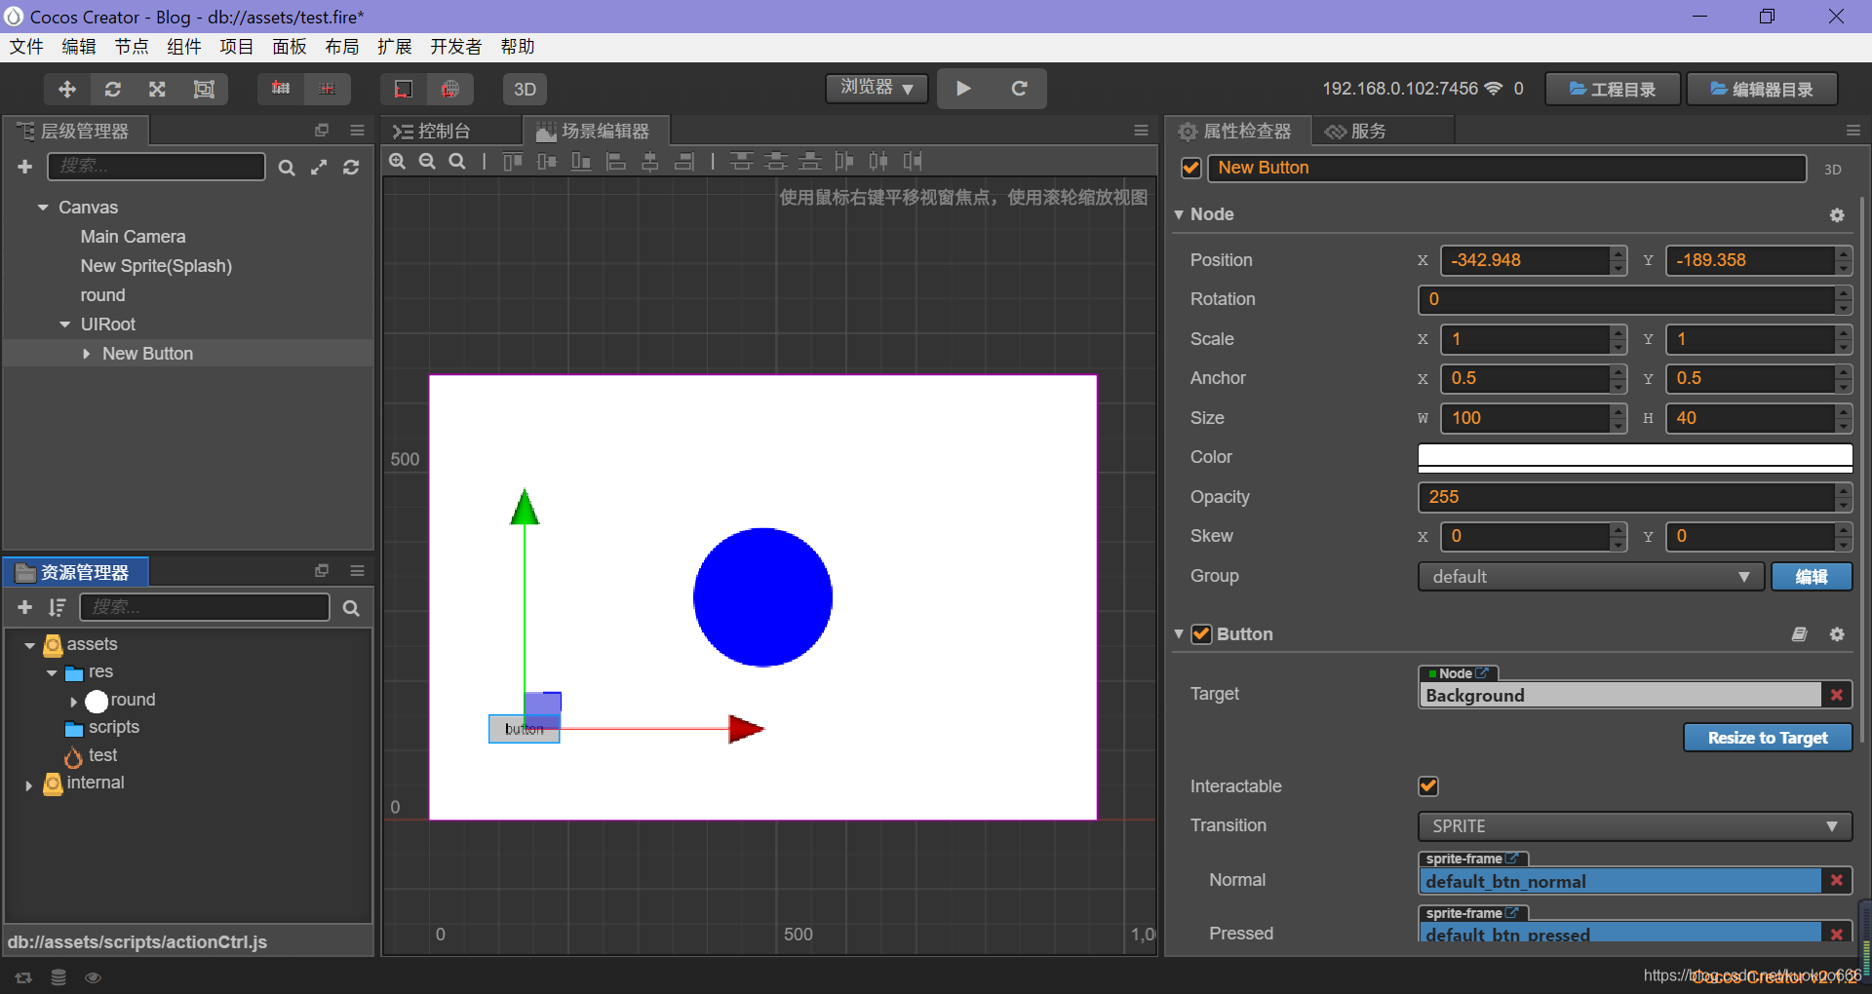Open the 节点 menu
1872x994 pixels.
(x=132, y=47)
